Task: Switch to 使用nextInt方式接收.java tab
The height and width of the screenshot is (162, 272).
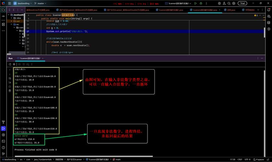Action: click(x=77, y=10)
